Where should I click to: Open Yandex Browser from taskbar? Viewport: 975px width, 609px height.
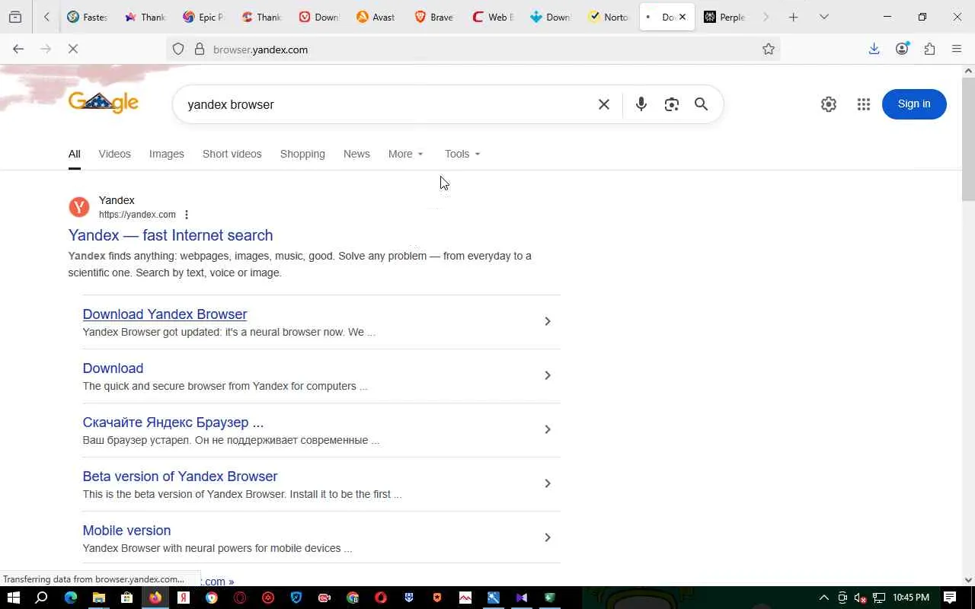[x=184, y=598]
